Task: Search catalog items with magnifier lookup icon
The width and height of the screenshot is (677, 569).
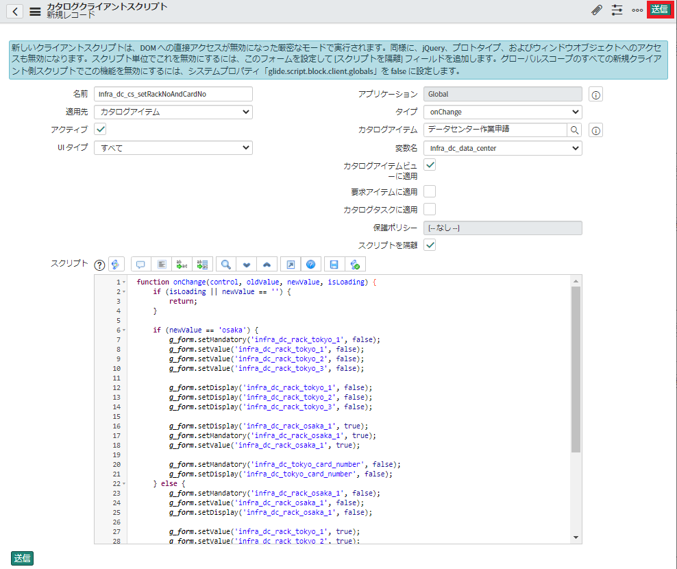Action: (574, 130)
